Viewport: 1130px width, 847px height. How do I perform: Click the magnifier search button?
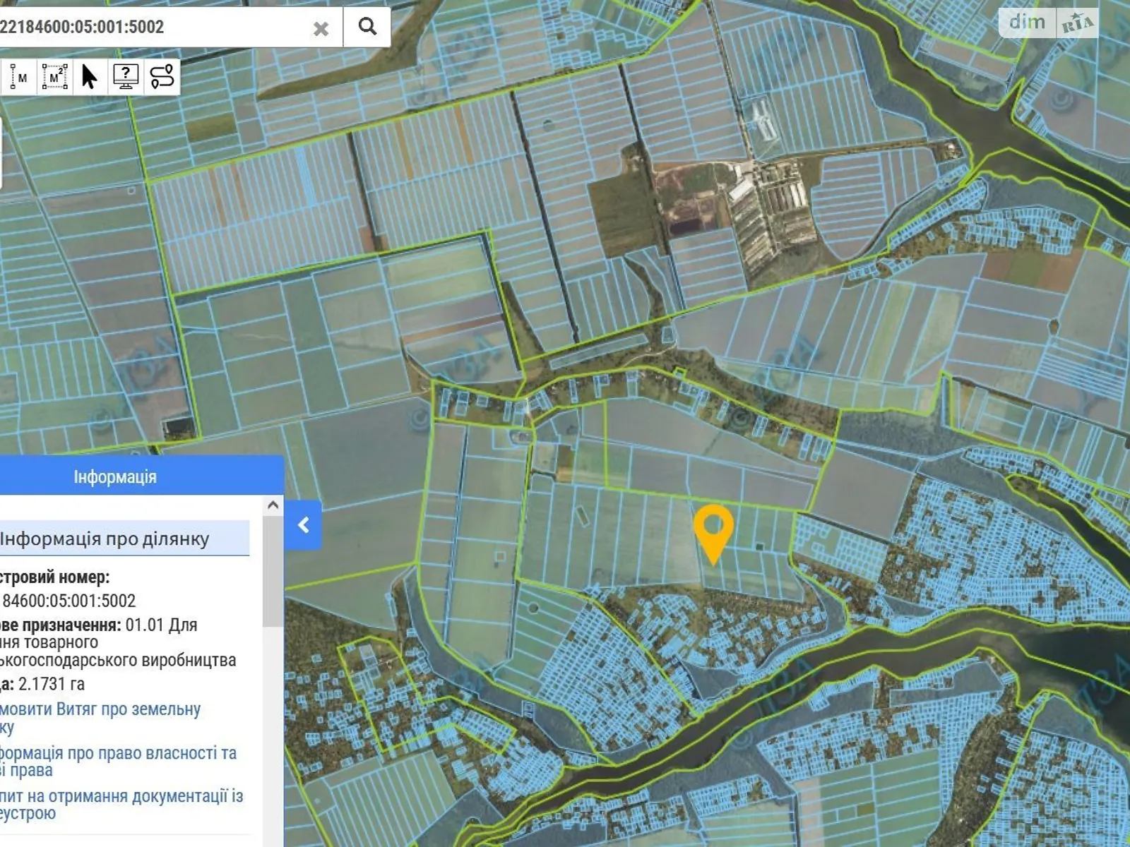pos(367,27)
